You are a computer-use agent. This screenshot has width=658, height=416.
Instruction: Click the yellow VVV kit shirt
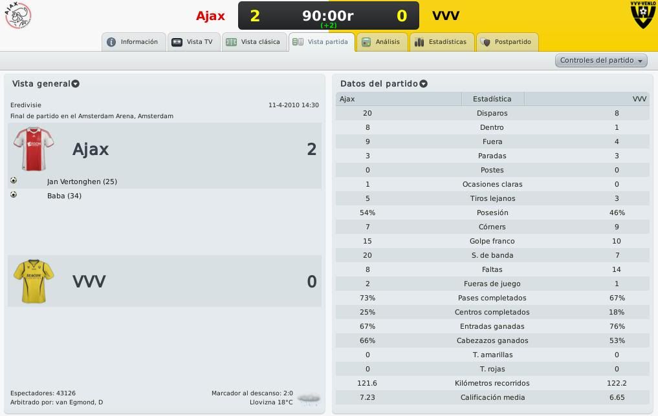(34, 281)
